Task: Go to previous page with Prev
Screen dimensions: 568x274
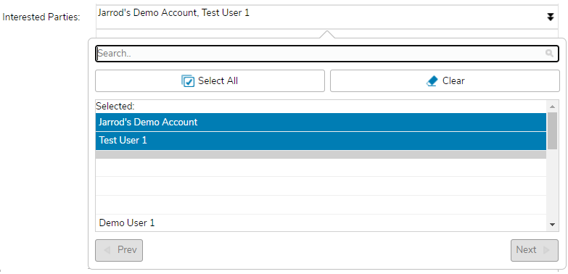Action: click(x=119, y=250)
